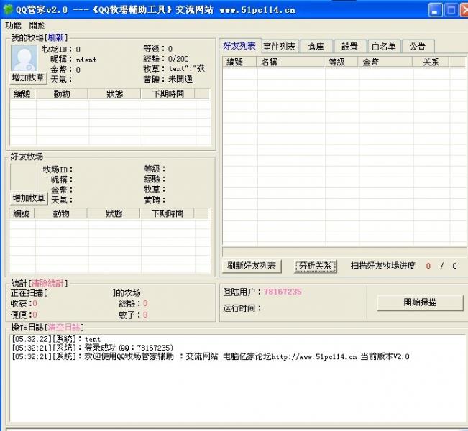The height and width of the screenshot is (431, 468).
Task: Click the 經驗 value 0/200
Action: tap(178, 59)
